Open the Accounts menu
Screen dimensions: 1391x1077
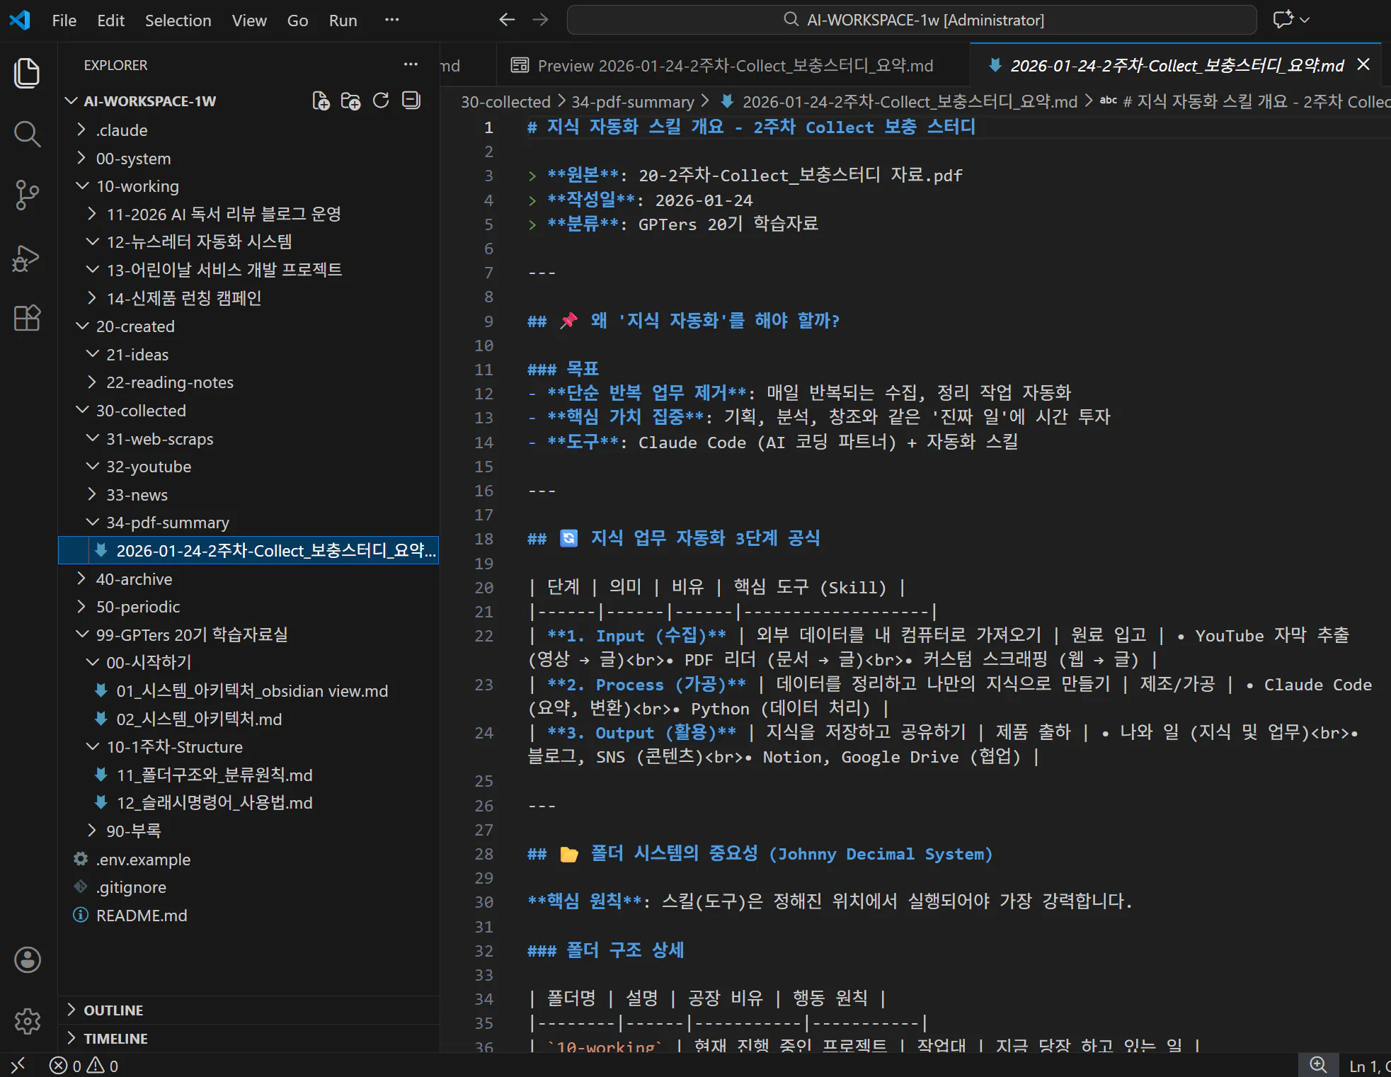[27, 960]
